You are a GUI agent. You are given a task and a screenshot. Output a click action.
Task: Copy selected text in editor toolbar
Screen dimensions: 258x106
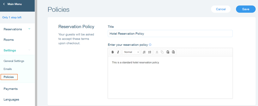coord(162,52)
